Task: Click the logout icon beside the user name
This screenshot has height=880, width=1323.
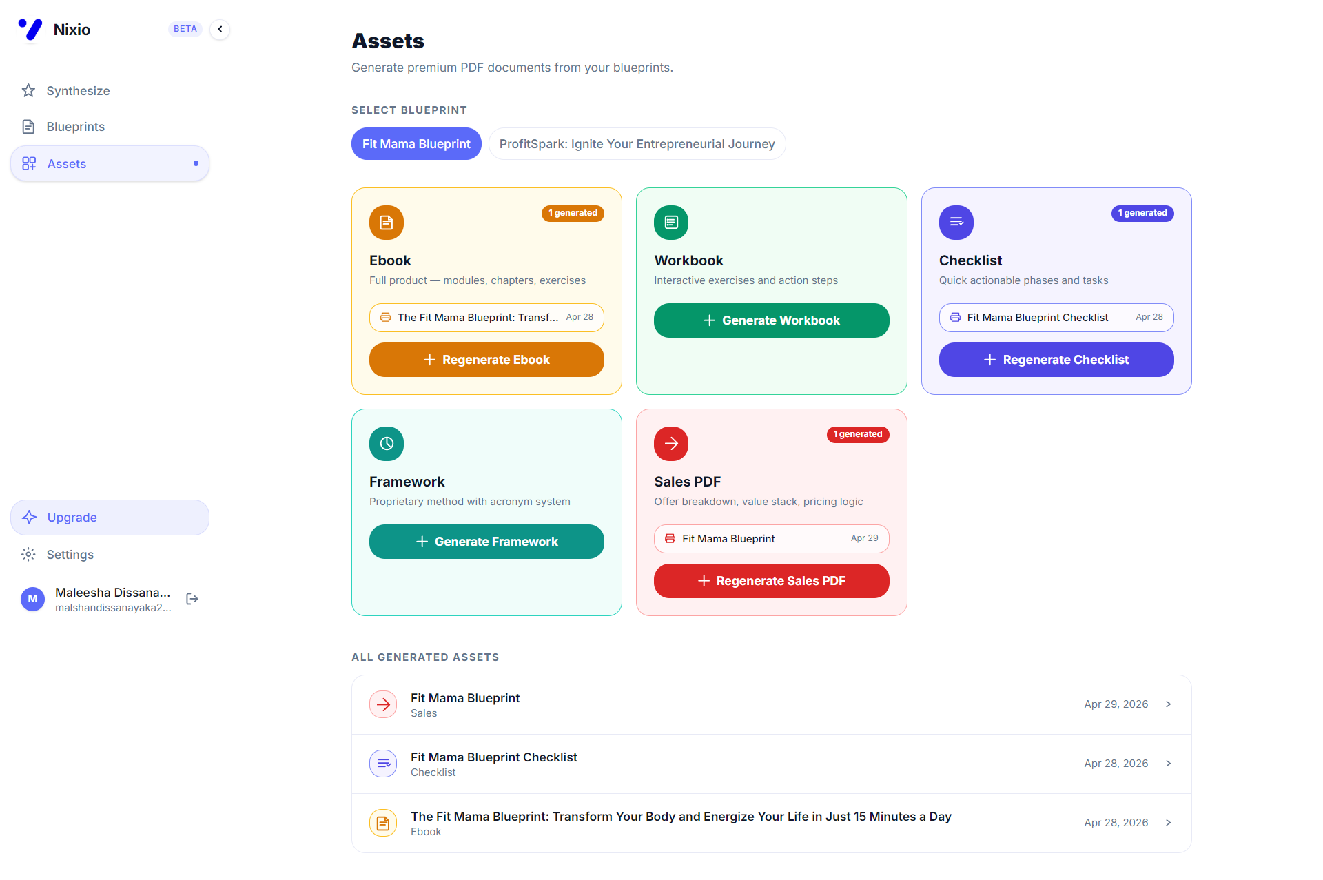Action: pyautogui.click(x=192, y=599)
